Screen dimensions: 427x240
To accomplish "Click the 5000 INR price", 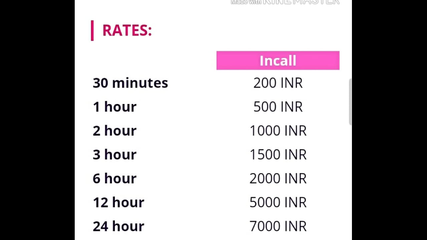I will coord(278,202).
